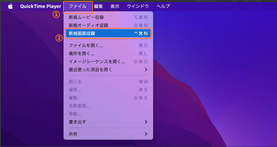Screen dimensions: 277x147
Task: Click the disabled 複製 menu item
Action: coord(108,98)
